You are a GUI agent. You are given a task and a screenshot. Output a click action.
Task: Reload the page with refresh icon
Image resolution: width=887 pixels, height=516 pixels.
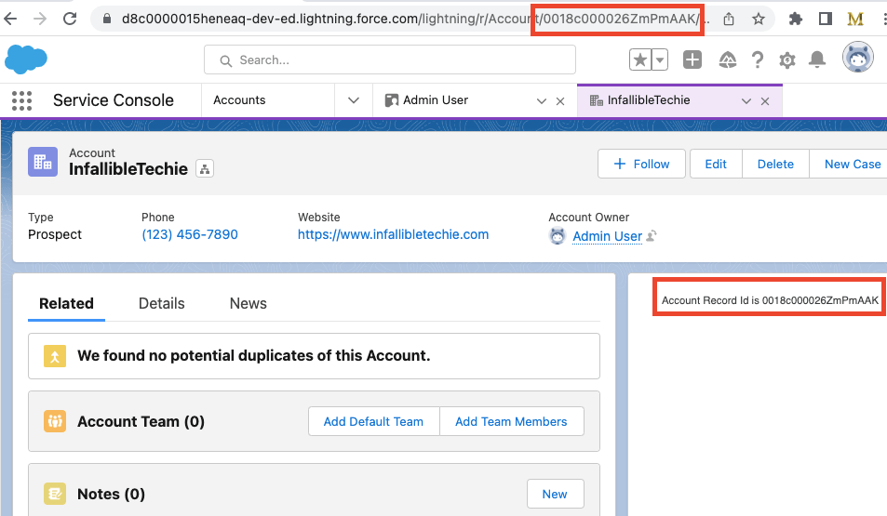click(70, 19)
